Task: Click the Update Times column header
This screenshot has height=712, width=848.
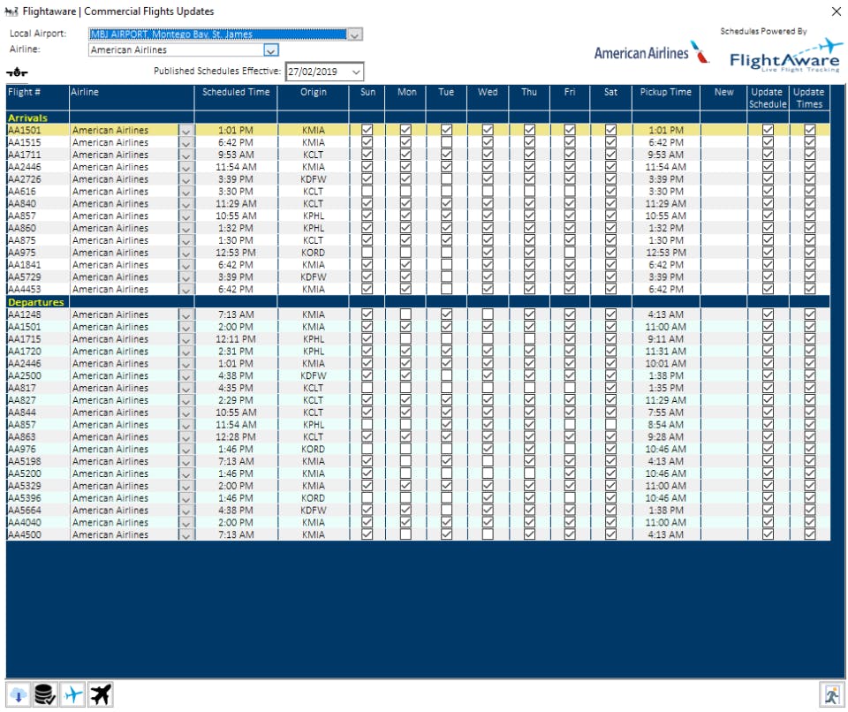Action: point(809,98)
